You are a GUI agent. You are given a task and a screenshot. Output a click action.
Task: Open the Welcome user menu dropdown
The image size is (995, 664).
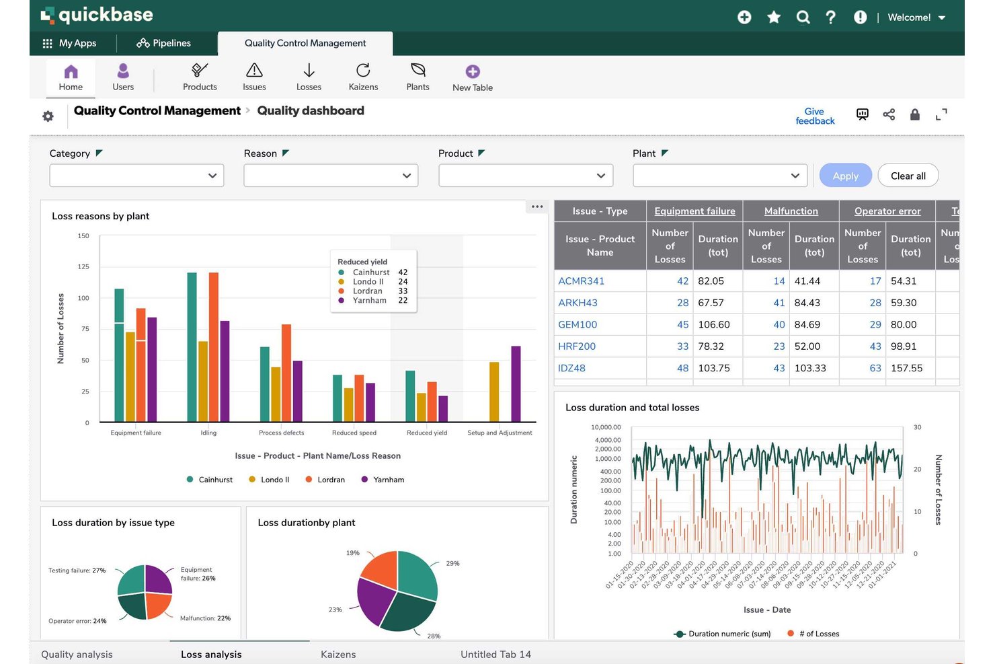click(x=917, y=17)
